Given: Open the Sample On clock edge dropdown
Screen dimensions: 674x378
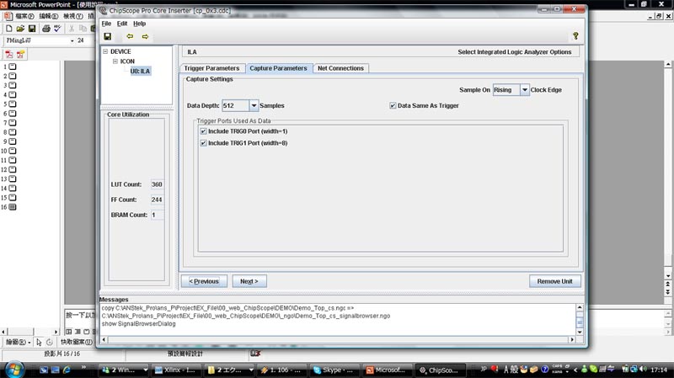Looking at the screenshot, I should pos(524,90).
